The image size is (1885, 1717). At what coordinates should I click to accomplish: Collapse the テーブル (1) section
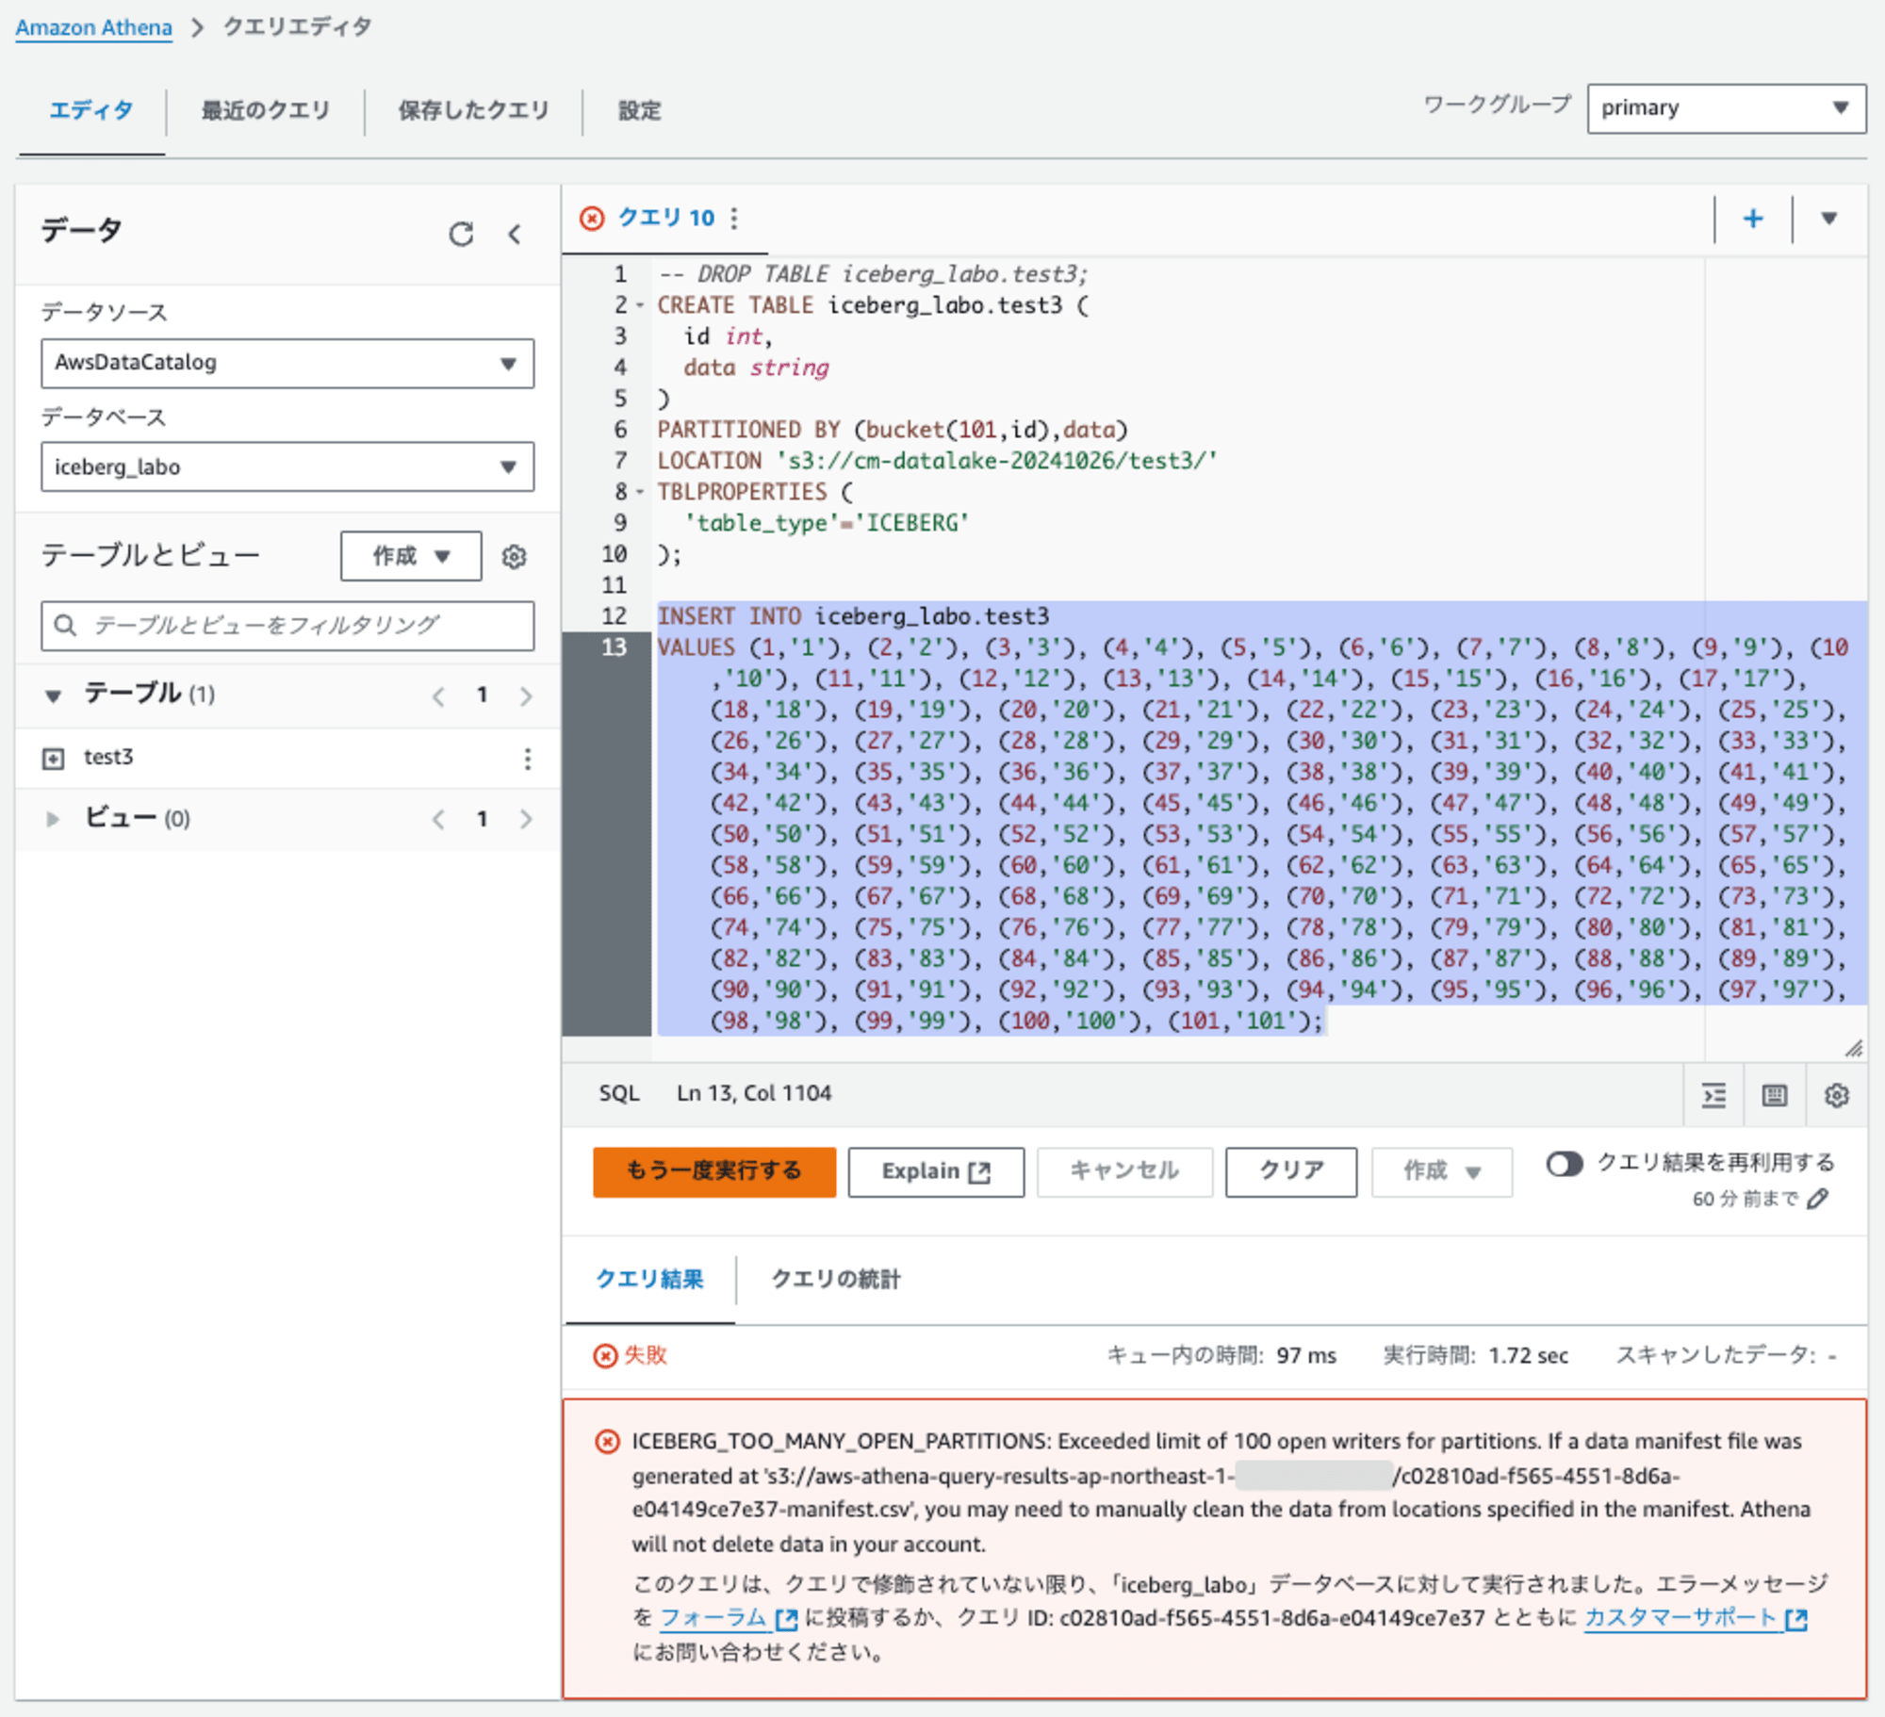pyautogui.click(x=54, y=696)
